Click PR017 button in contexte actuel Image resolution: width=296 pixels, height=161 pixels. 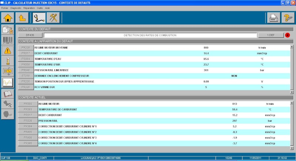(28, 115)
